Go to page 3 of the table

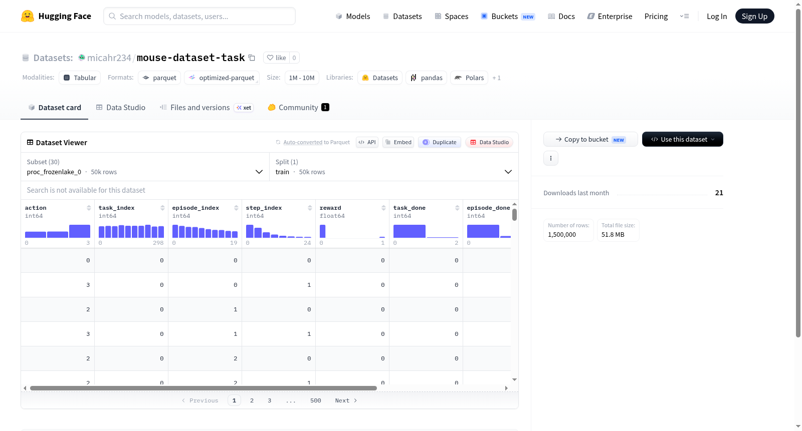coord(270,400)
